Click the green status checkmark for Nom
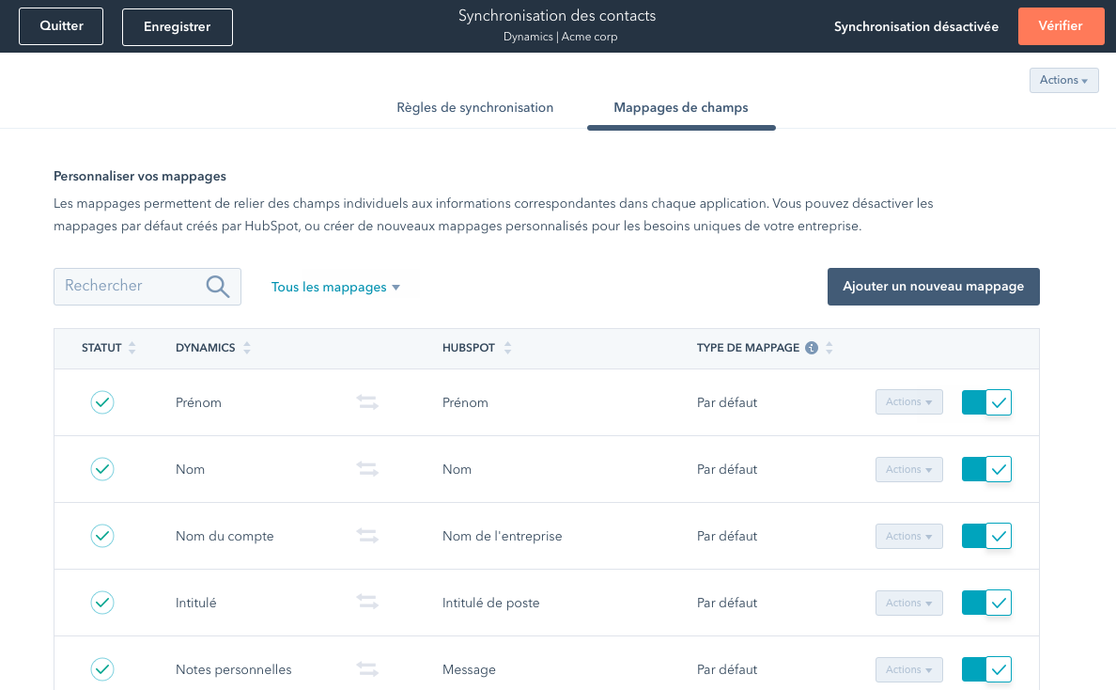 pos(102,469)
